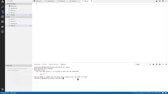Open dev.txt in the TEST folder
The width and height of the screenshot is (168, 94).
pos(19,19)
